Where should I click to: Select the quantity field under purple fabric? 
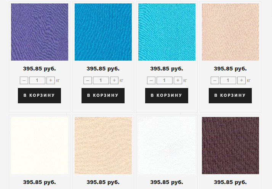37,80
